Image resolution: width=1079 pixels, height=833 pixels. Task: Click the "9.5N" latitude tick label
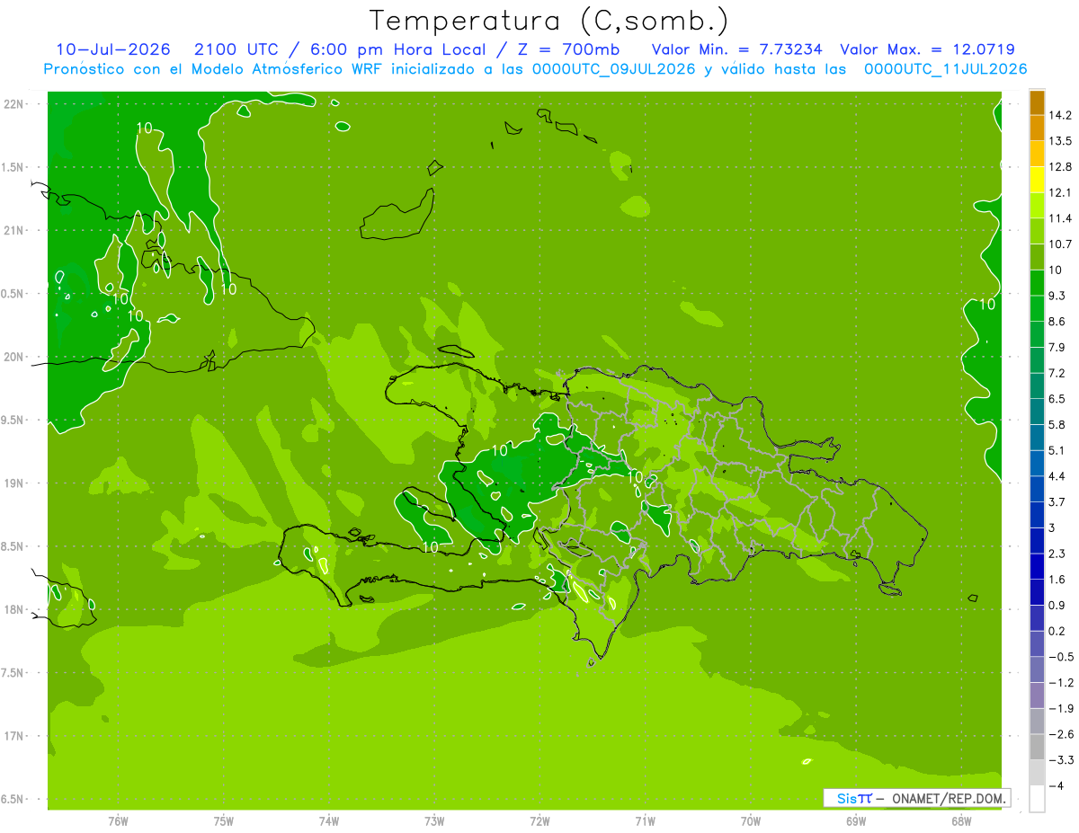click(13, 420)
